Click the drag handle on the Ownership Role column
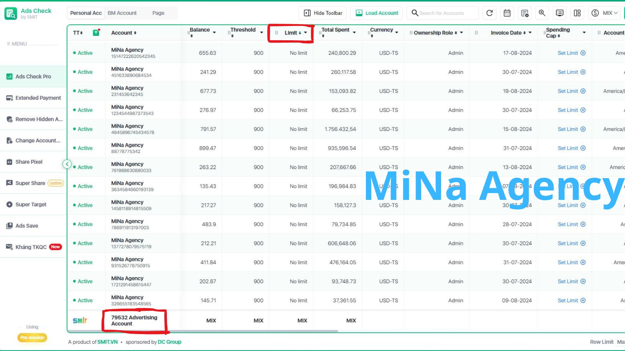The image size is (625, 351). (x=411, y=33)
